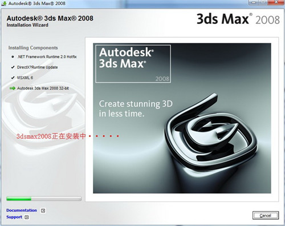285x226 pixels.
Task: Click the 3ds Max 2008 header logo
Action: click(x=238, y=19)
